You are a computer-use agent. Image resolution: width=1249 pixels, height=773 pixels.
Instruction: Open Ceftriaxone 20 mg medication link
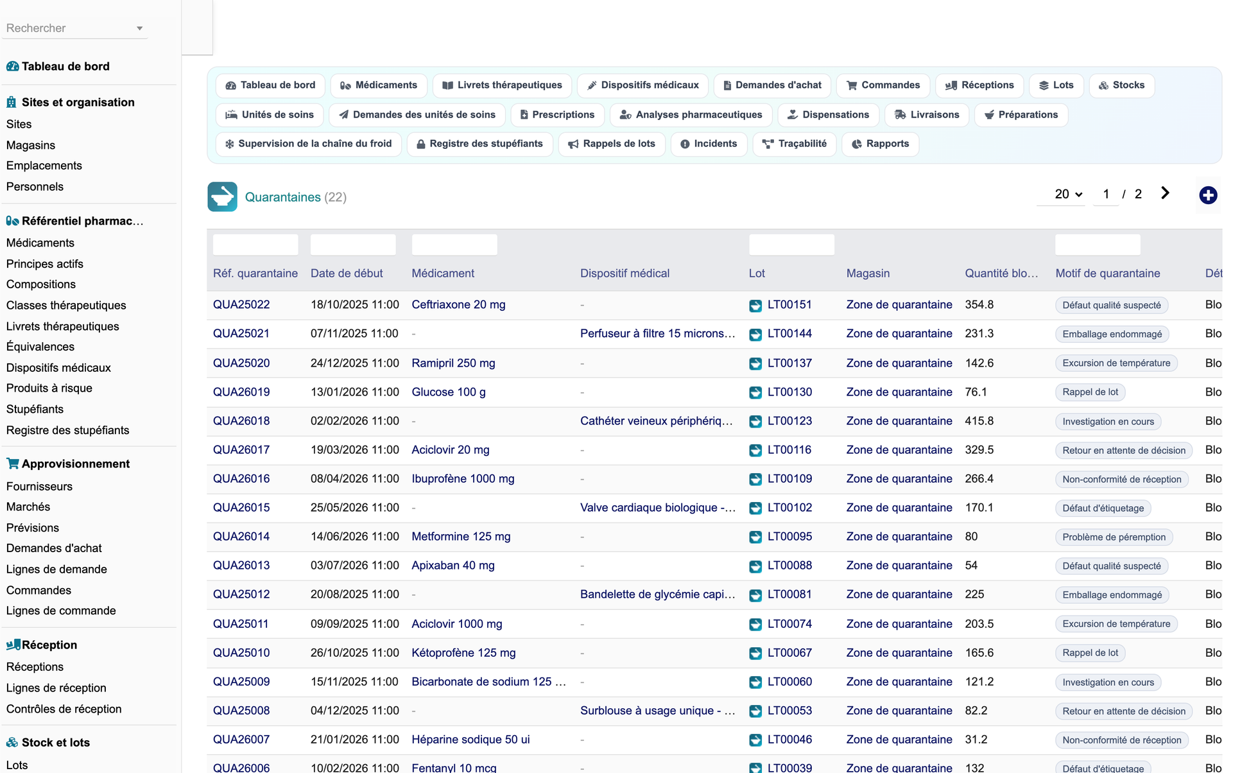point(458,305)
